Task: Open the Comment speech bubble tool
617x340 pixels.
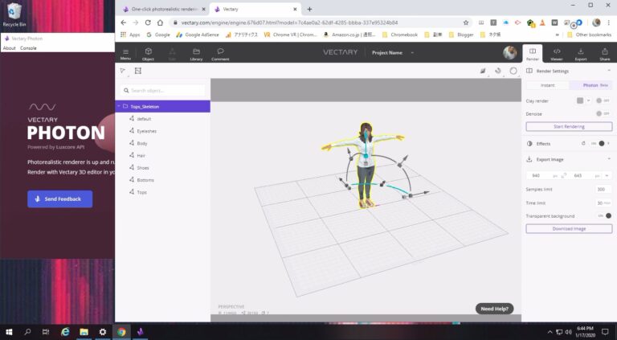Action: click(220, 54)
